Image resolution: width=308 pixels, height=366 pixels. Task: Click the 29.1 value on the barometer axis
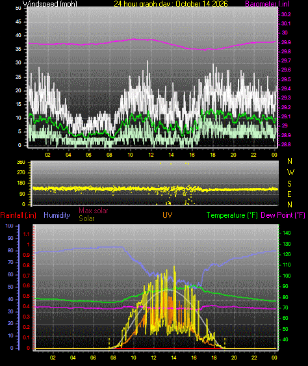coord(286,116)
